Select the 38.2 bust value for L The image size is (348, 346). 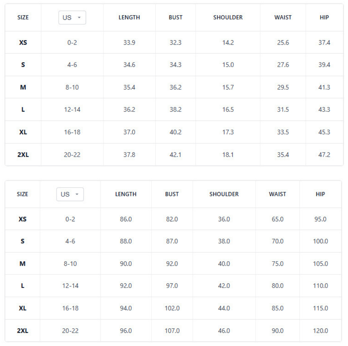tap(175, 110)
